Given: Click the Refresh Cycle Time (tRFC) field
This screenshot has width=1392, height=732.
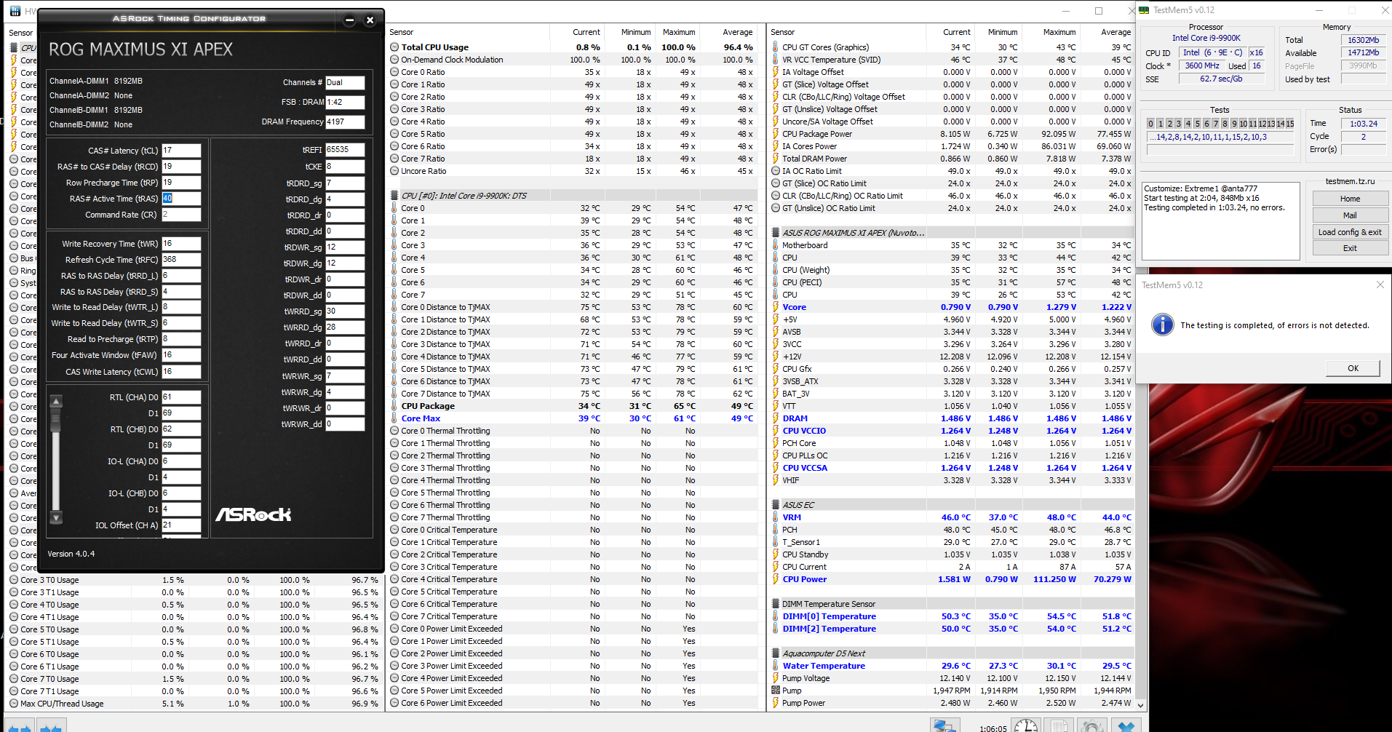Looking at the screenshot, I should (181, 260).
